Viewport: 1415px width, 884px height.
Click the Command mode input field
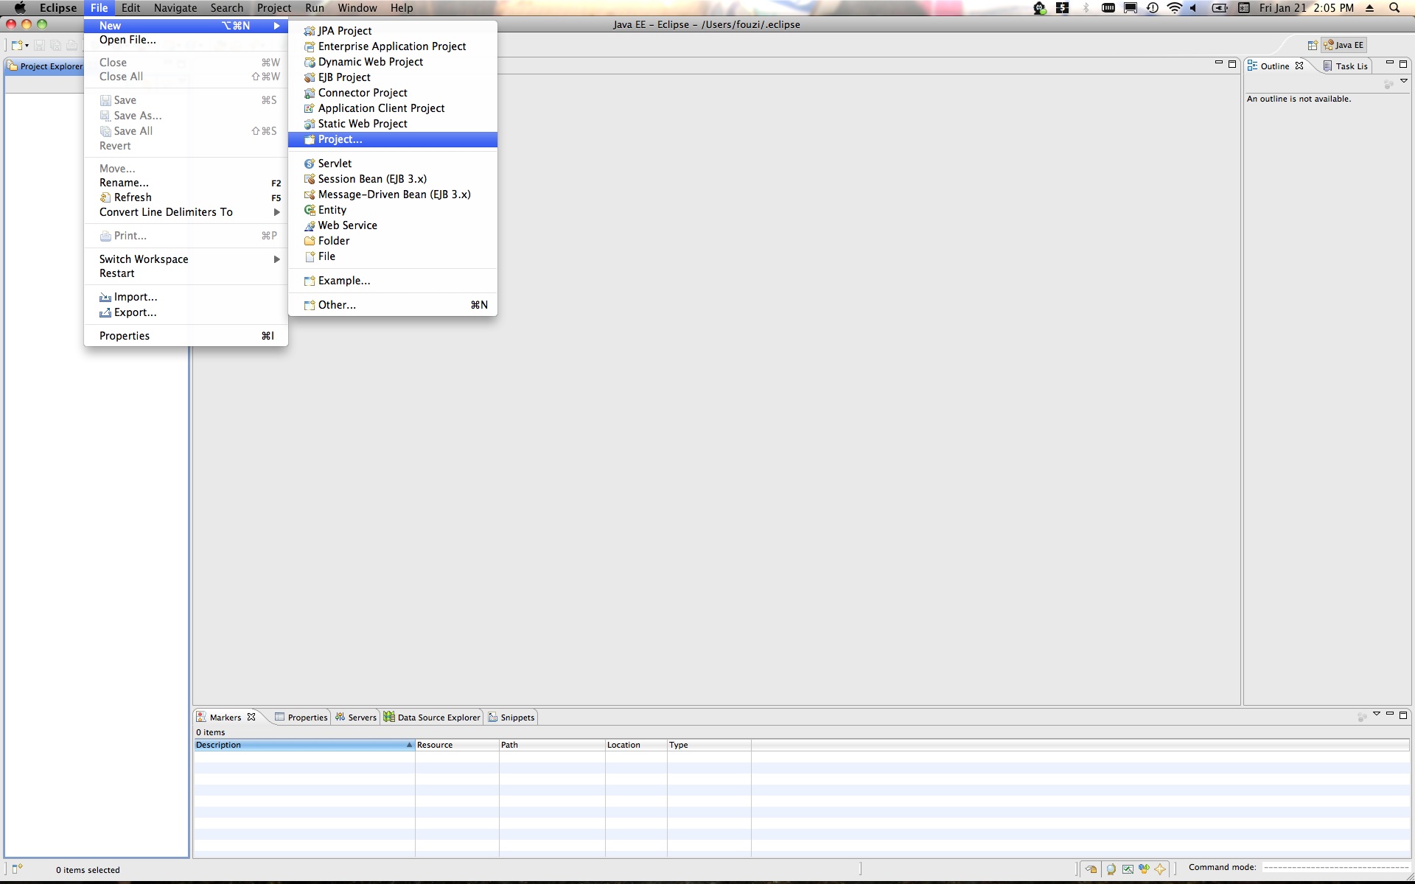point(1335,868)
